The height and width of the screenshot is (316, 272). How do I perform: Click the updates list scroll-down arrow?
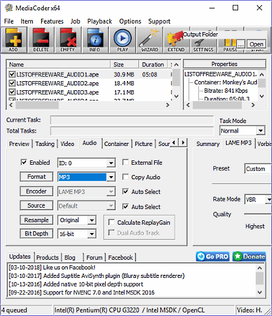pyautogui.click(x=260, y=292)
